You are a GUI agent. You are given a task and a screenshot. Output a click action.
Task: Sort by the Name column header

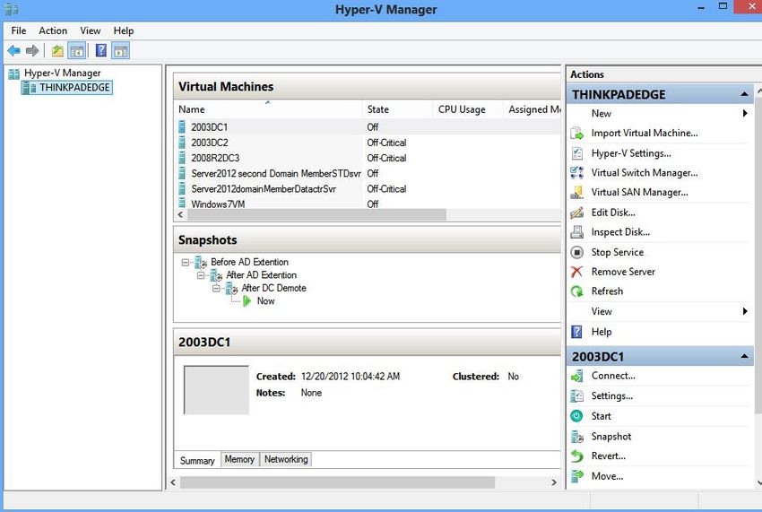click(x=268, y=109)
